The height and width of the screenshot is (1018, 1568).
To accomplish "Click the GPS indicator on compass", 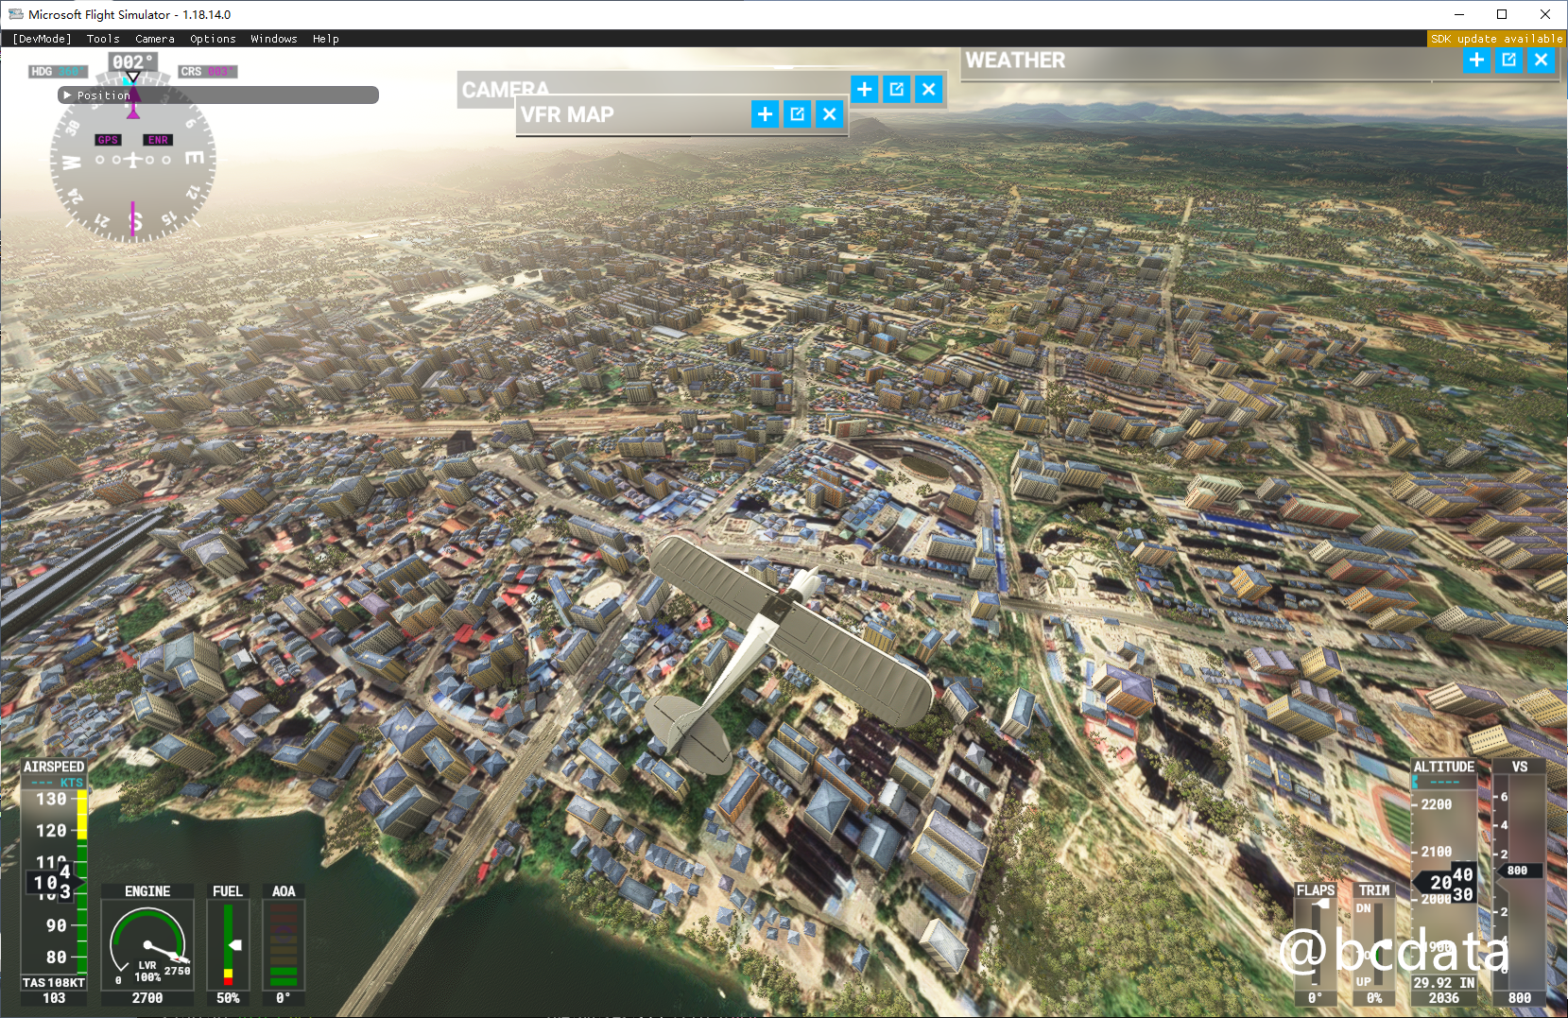I will tap(108, 140).
